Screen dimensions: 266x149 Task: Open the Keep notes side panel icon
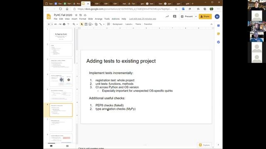click(219, 34)
